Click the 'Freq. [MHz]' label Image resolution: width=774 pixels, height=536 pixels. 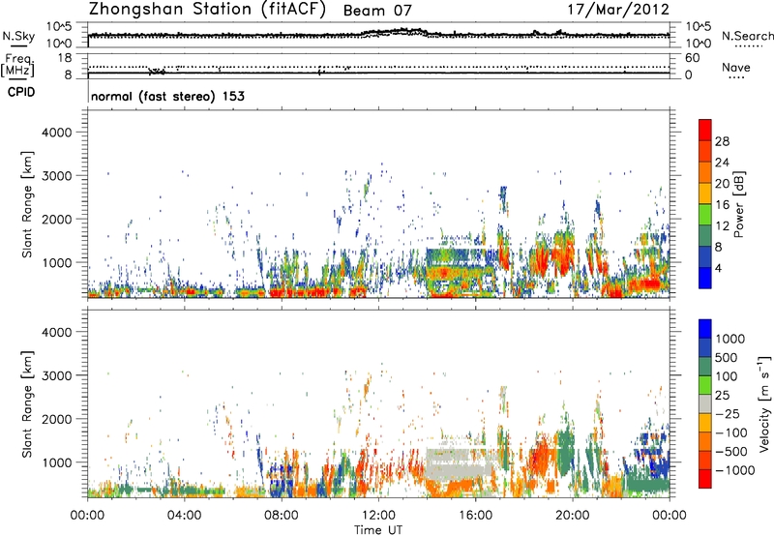[18, 65]
